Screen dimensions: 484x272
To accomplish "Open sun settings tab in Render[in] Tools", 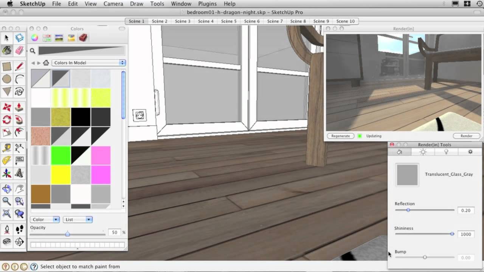I will tap(423, 152).
